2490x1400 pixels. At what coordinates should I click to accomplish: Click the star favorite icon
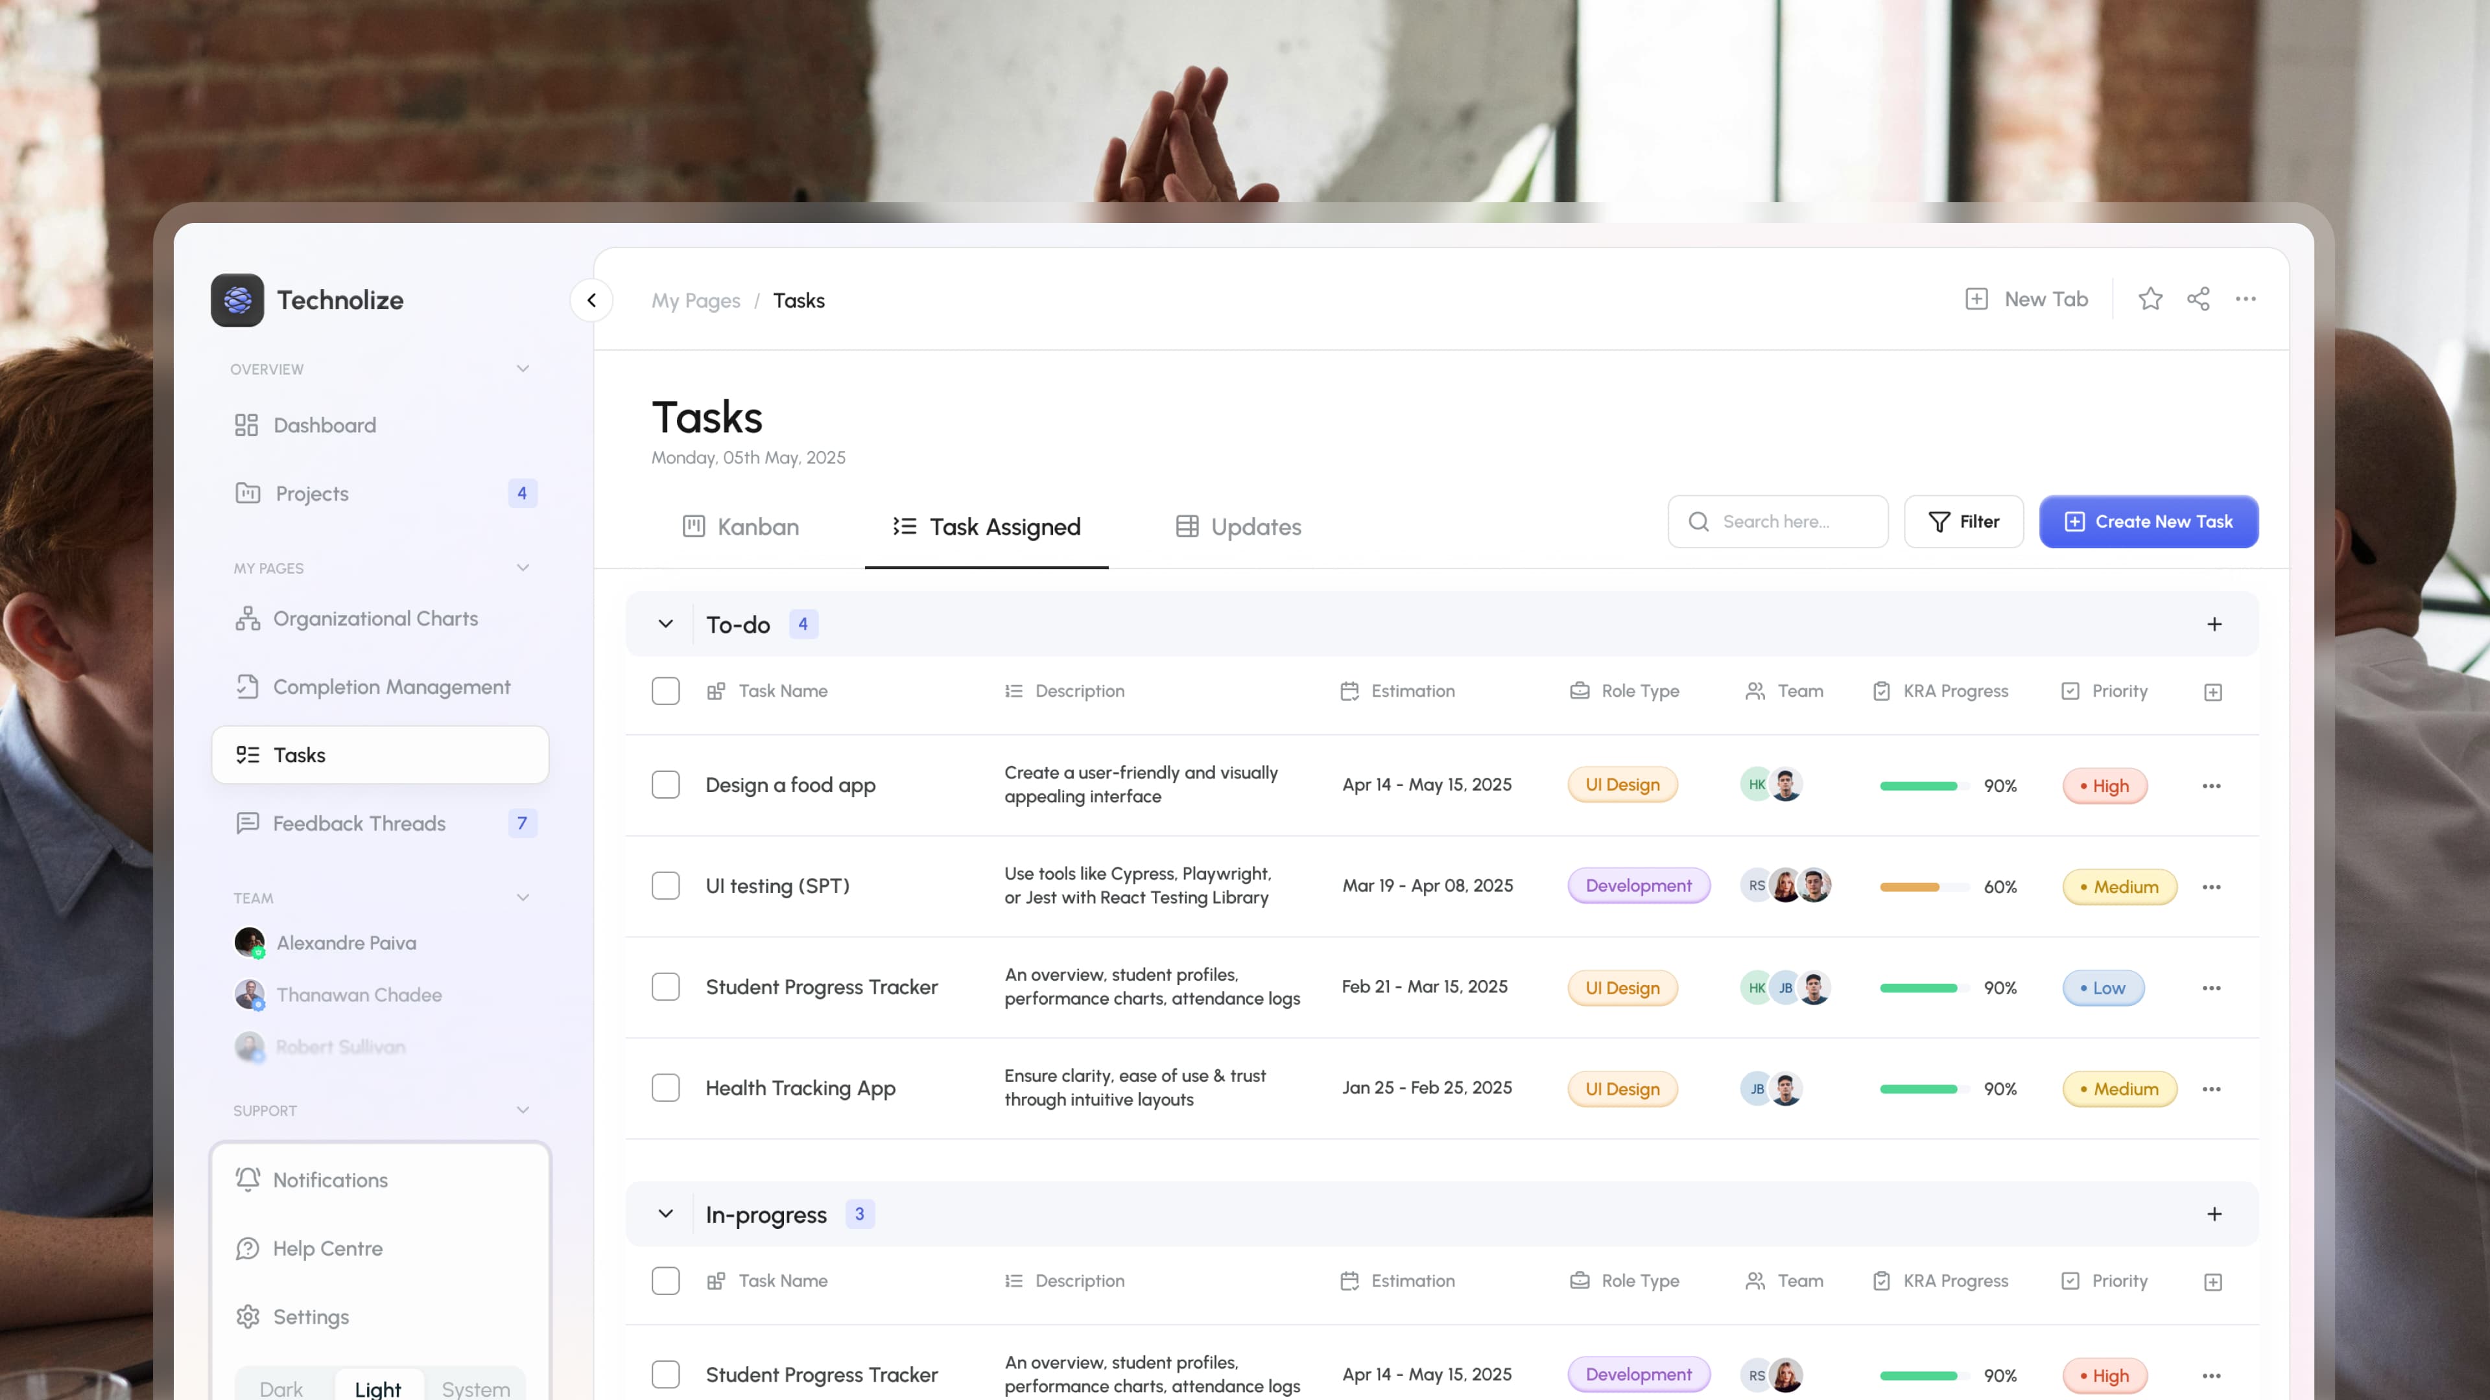click(x=2150, y=299)
